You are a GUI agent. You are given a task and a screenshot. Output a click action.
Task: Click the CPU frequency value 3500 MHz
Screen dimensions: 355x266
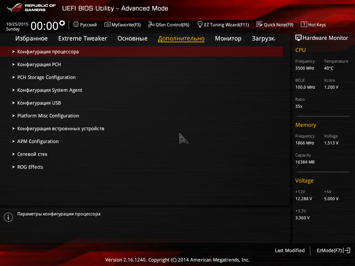point(304,68)
